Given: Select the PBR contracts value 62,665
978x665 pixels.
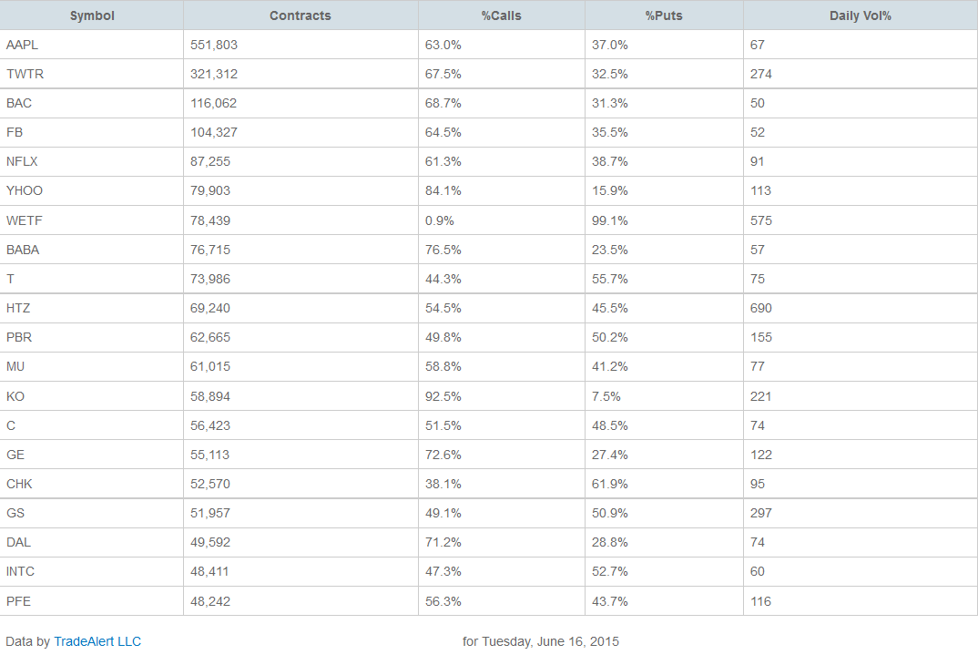Looking at the screenshot, I should [x=210, y=337].
